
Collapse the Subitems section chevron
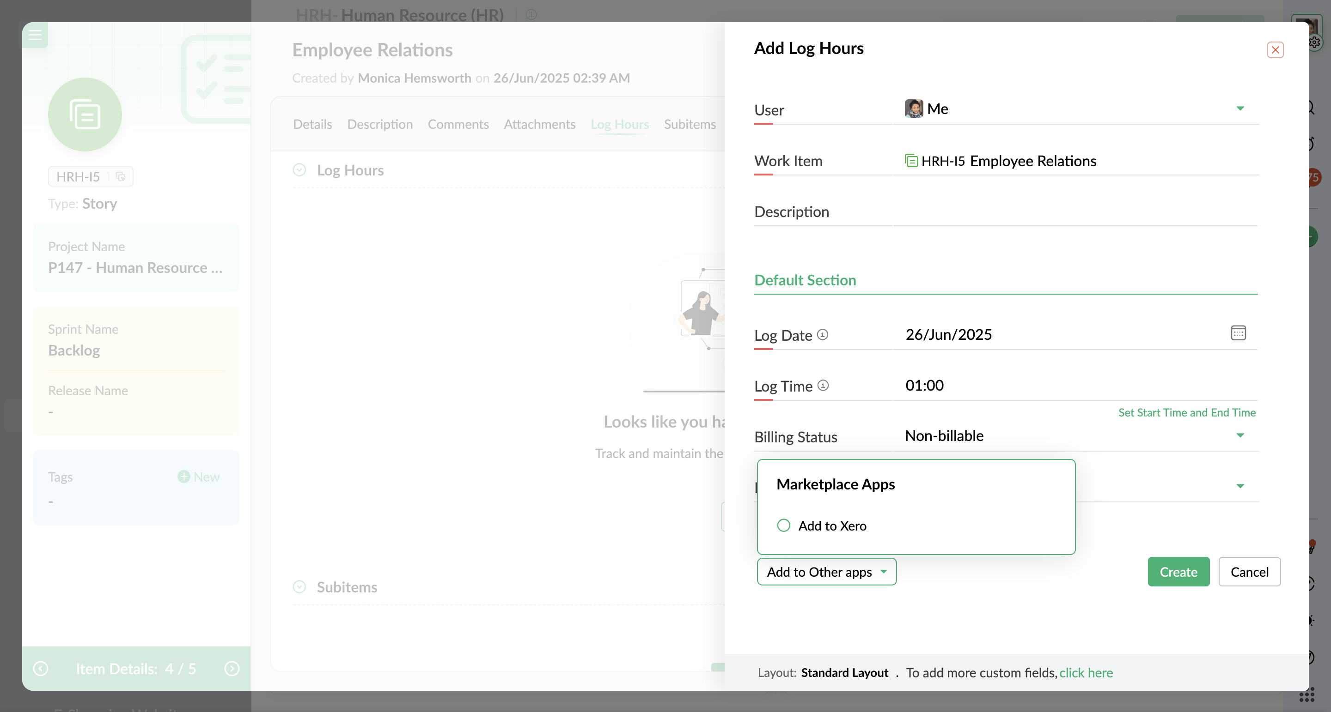[x=299, y=586]
